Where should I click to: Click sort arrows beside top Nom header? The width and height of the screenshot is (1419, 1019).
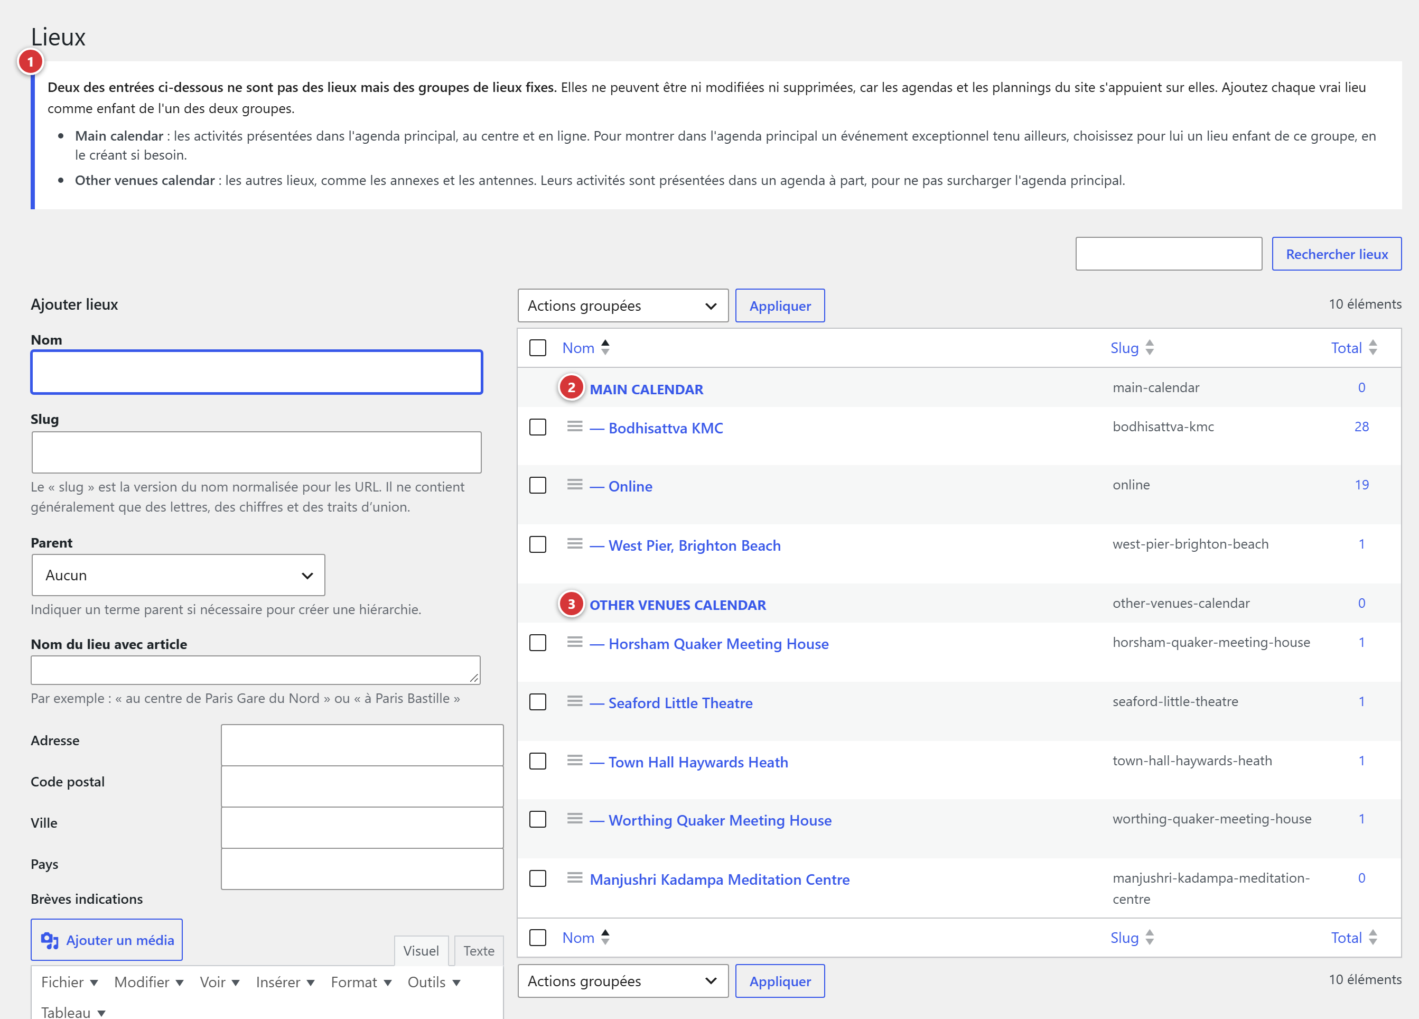(x=605, y=347)
